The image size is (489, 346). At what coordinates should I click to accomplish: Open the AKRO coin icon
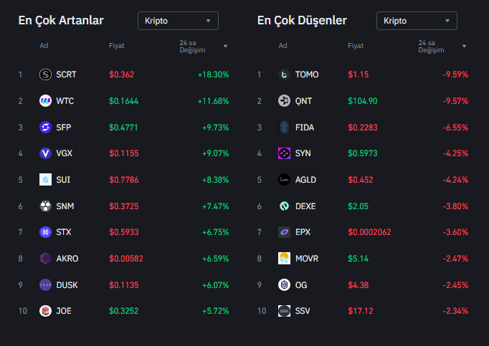tap(46, 259)
